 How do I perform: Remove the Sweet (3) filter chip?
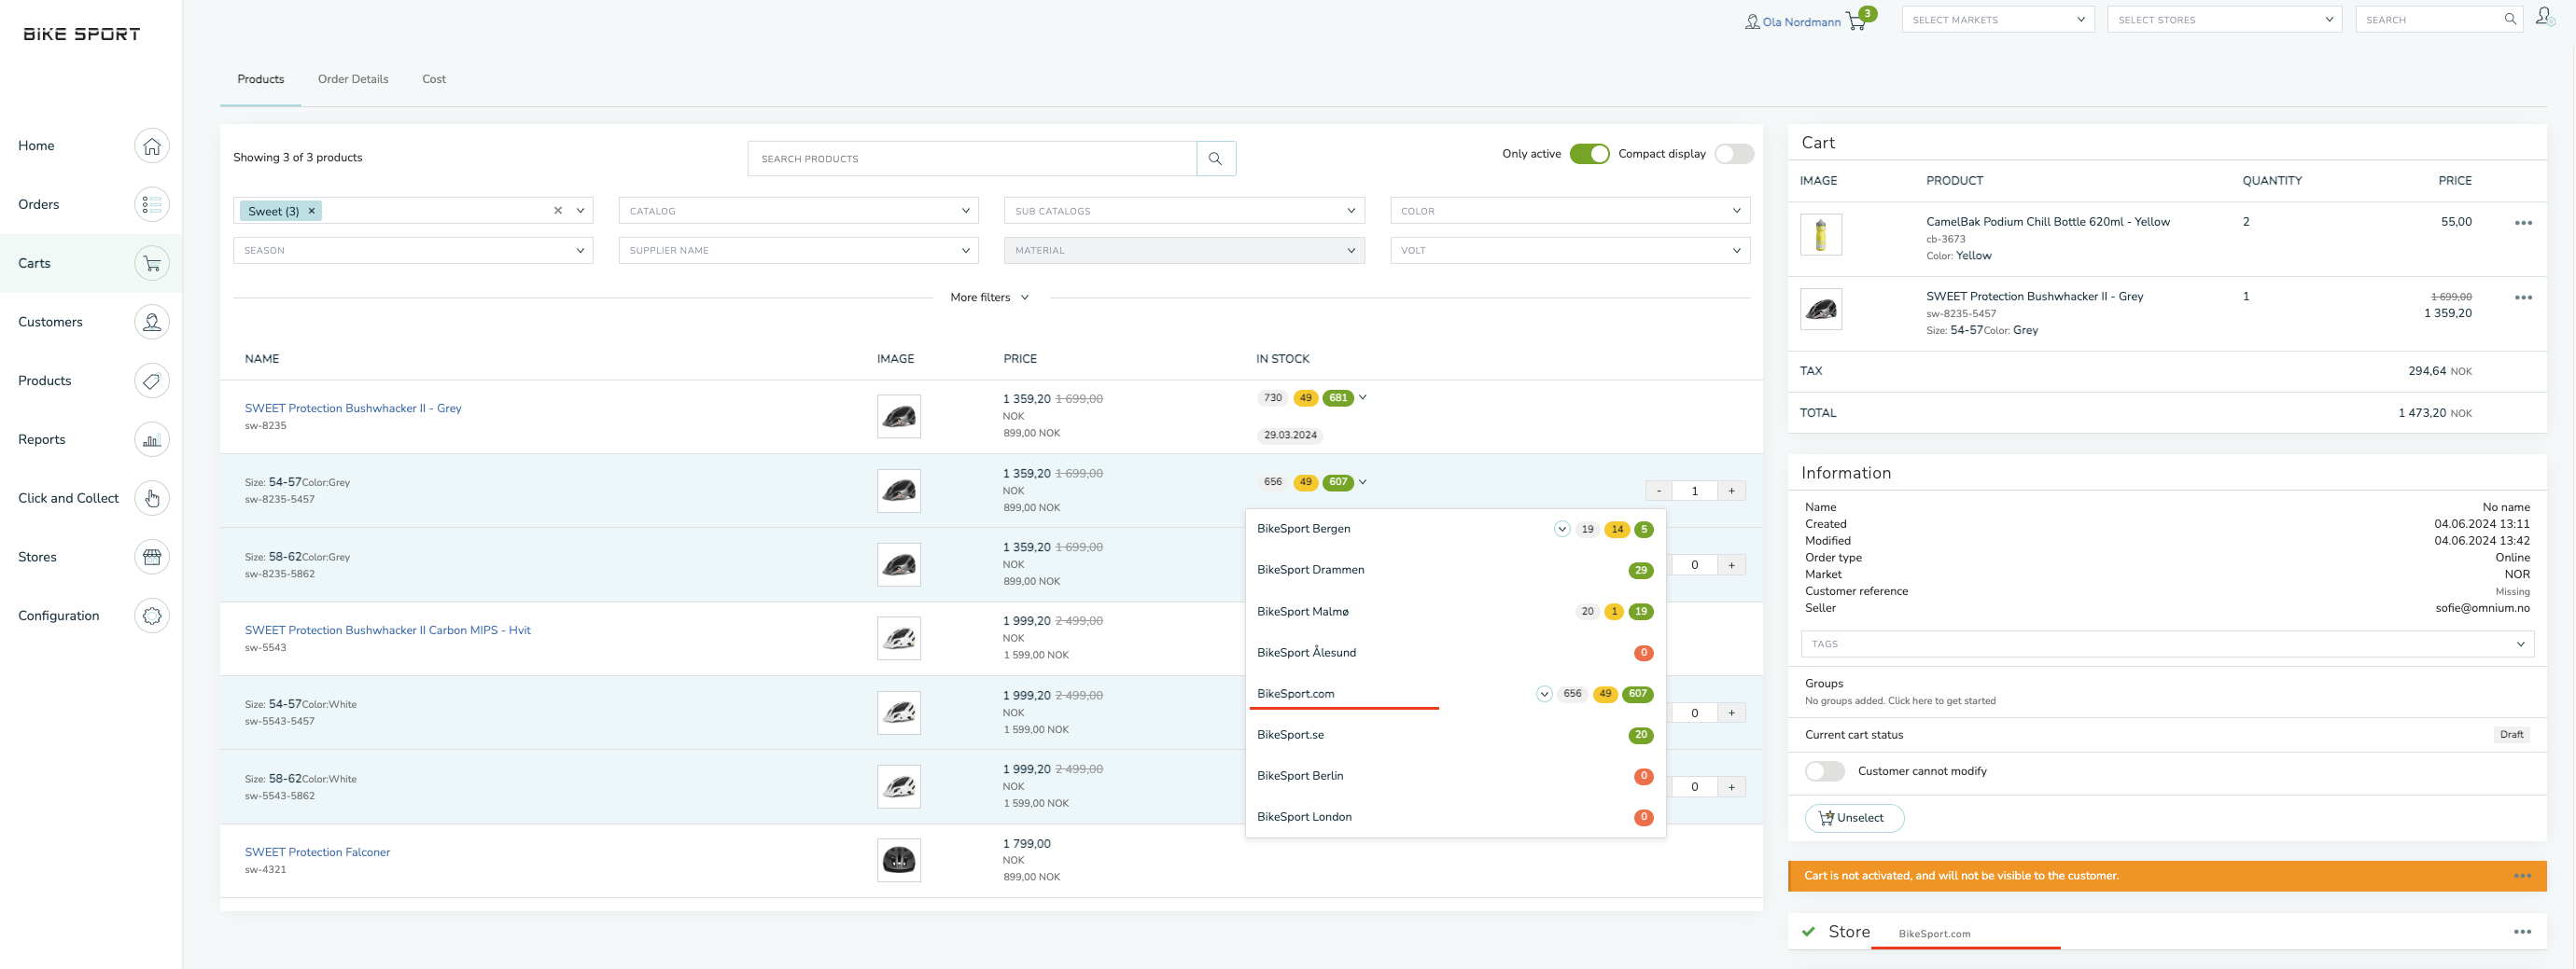click(x=312, y=211)
